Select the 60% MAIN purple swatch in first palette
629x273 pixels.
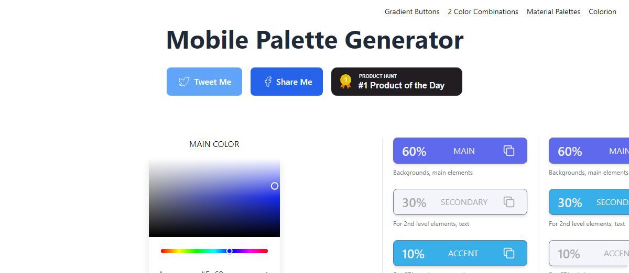[x=460, y=151]
